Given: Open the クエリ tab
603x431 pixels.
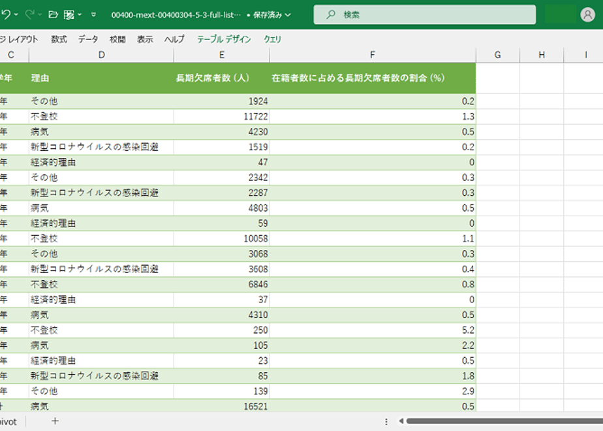Looking at the screenshot, I should [272, 39].
